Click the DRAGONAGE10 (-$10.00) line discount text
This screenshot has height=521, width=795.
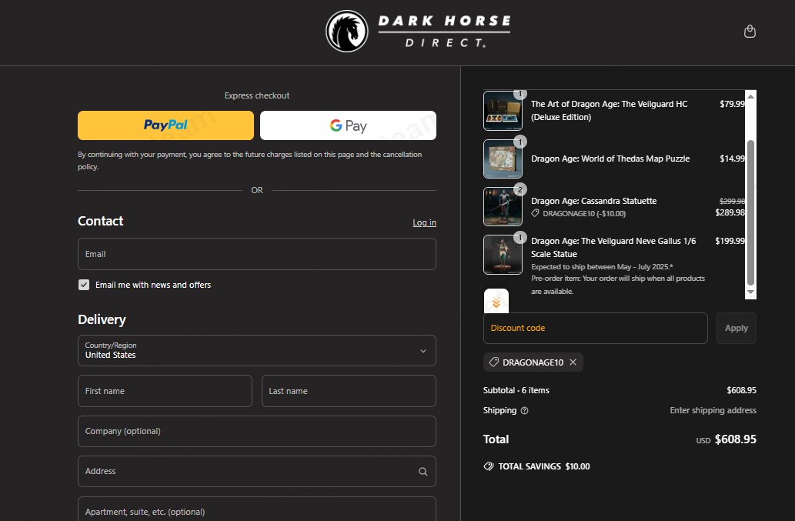(584, 214)
